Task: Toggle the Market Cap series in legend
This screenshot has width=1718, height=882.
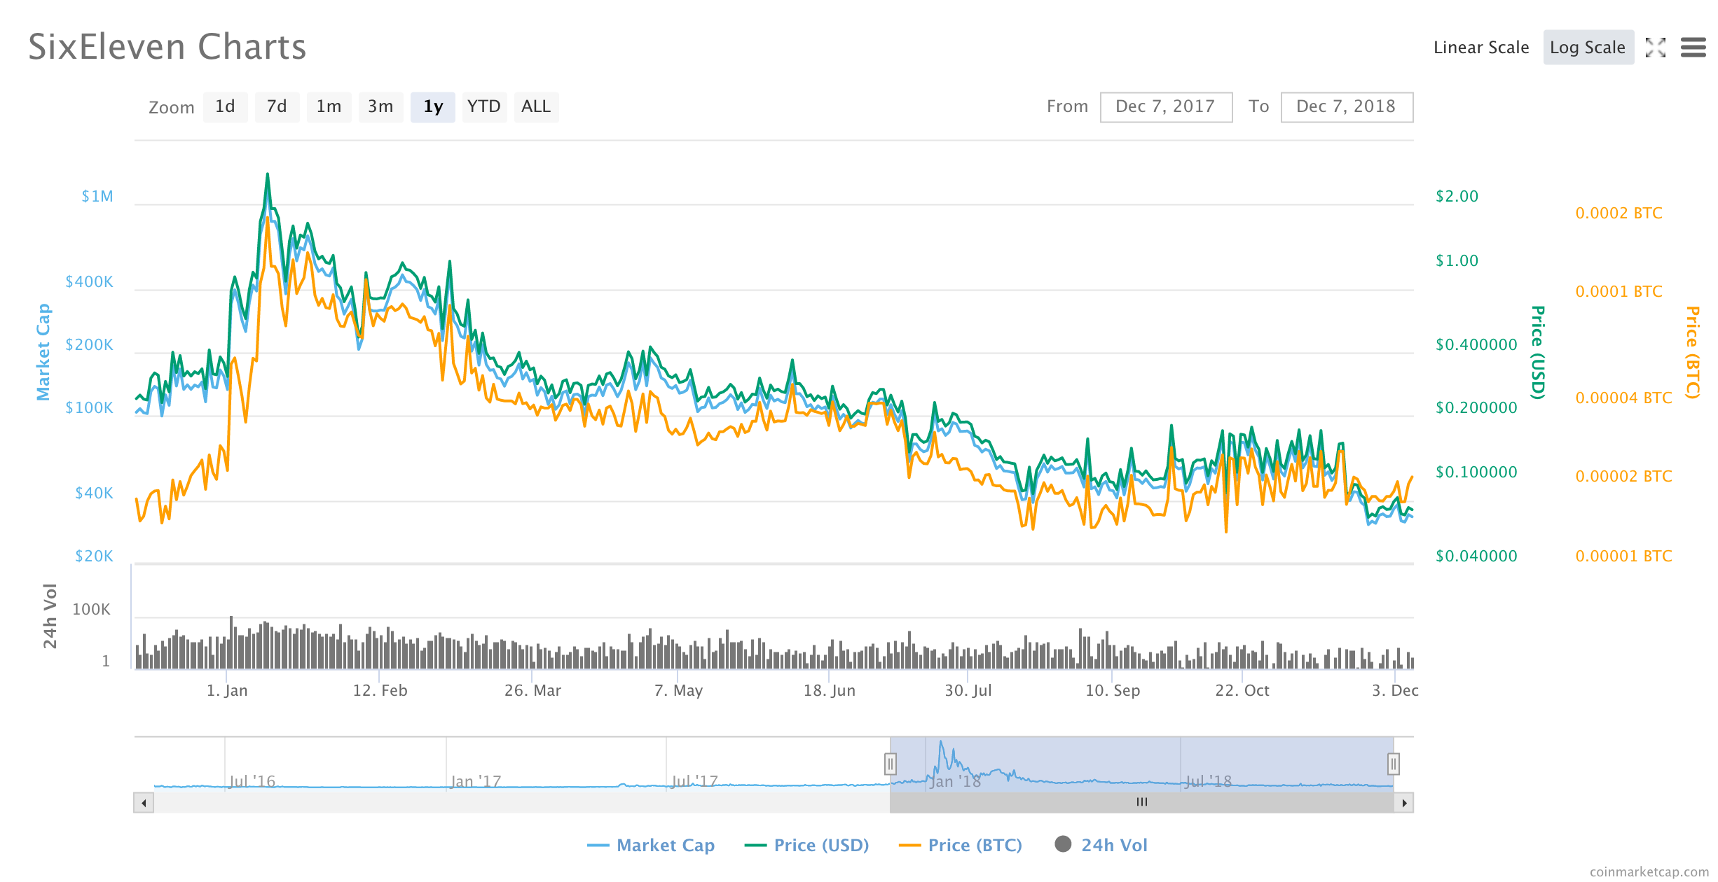Action: (x=651, y=846)
